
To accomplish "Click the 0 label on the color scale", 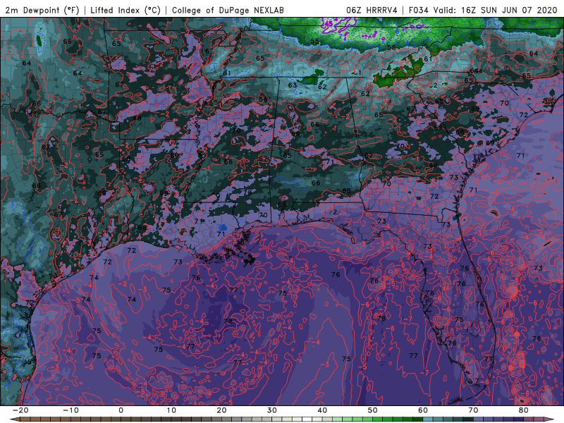I will 121,410.
